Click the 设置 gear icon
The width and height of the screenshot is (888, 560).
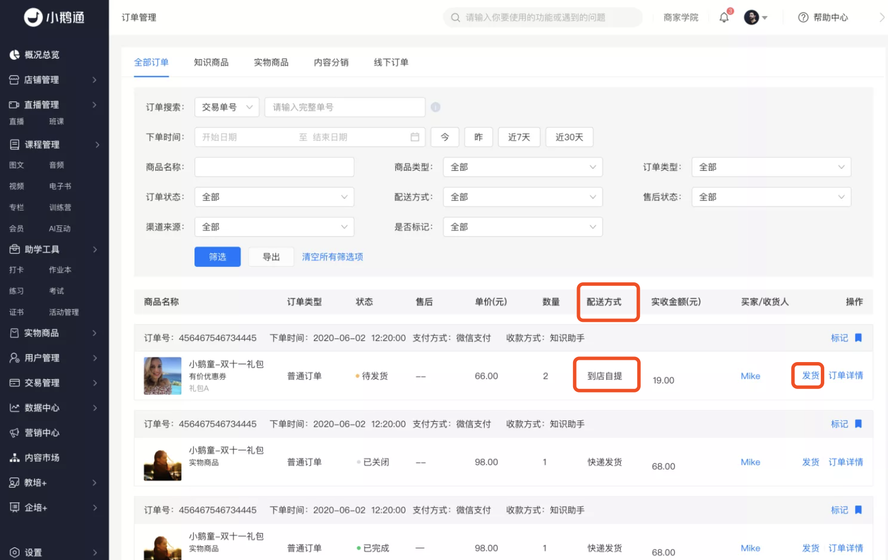click(14, 553)
